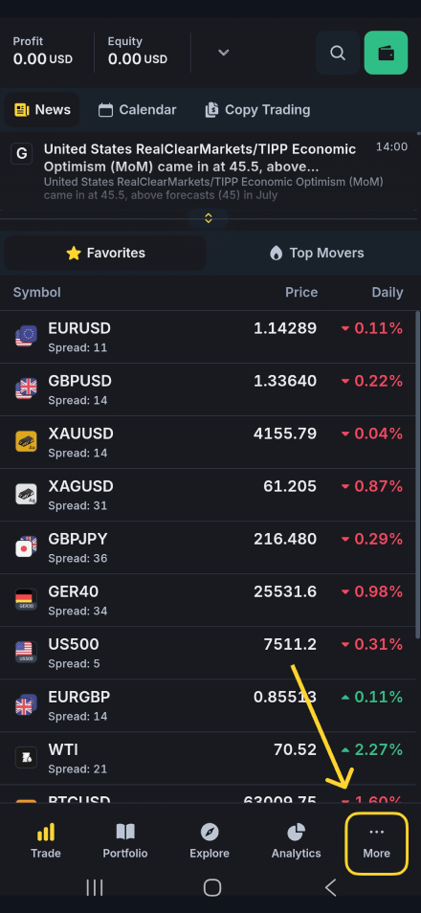Open the Portfolio book tab
The height and width of the screenshot is (913, 421).
pos(125,841)
